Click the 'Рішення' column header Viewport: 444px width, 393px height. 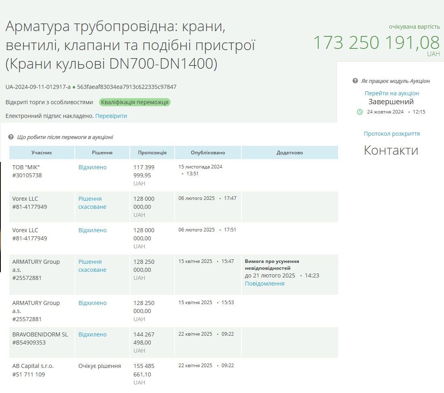point(102,153)
